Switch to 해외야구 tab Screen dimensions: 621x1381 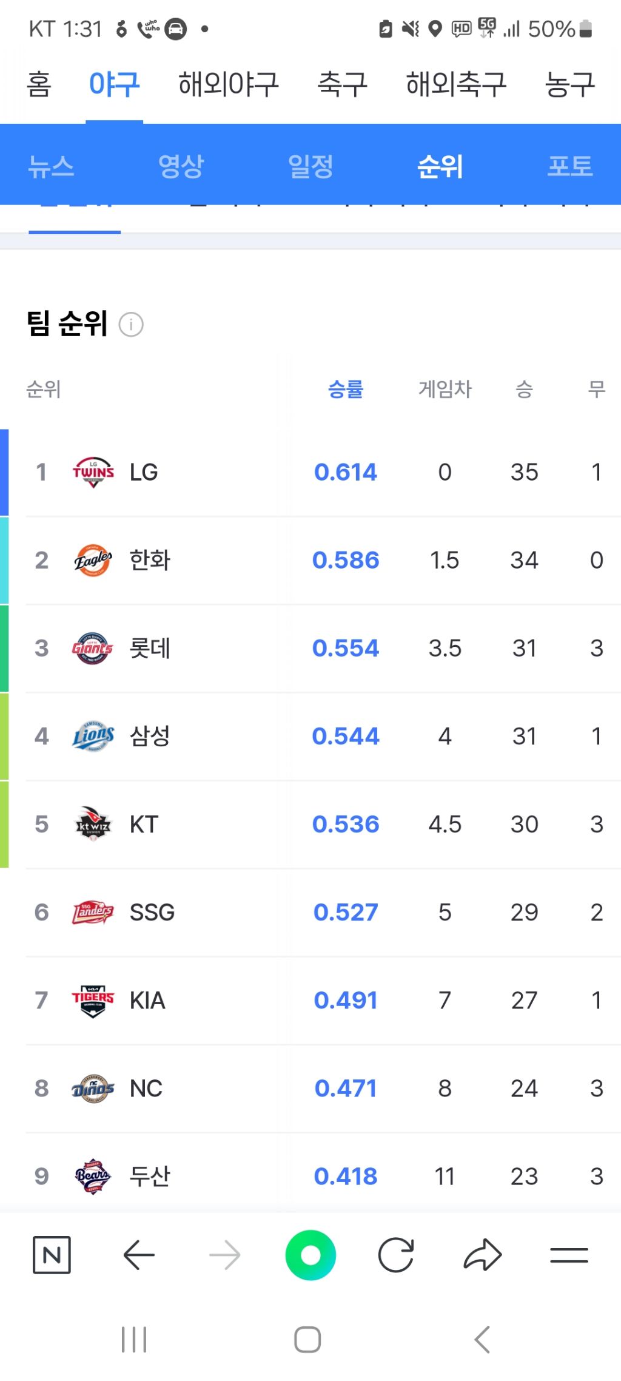click(228, 84)
